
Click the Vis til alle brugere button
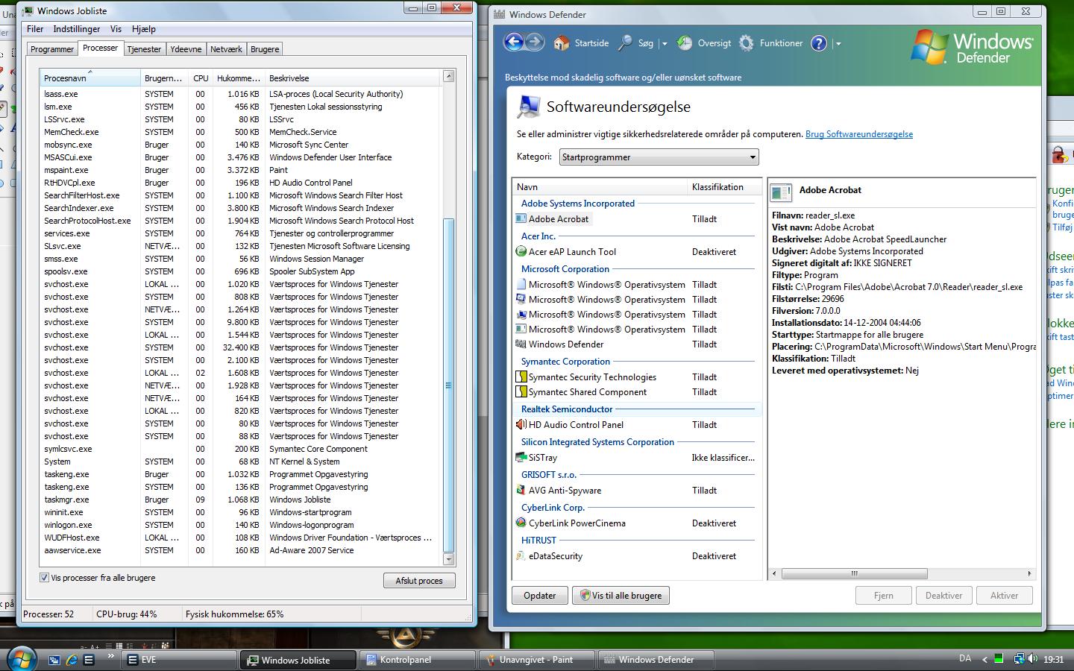[621, 596]
